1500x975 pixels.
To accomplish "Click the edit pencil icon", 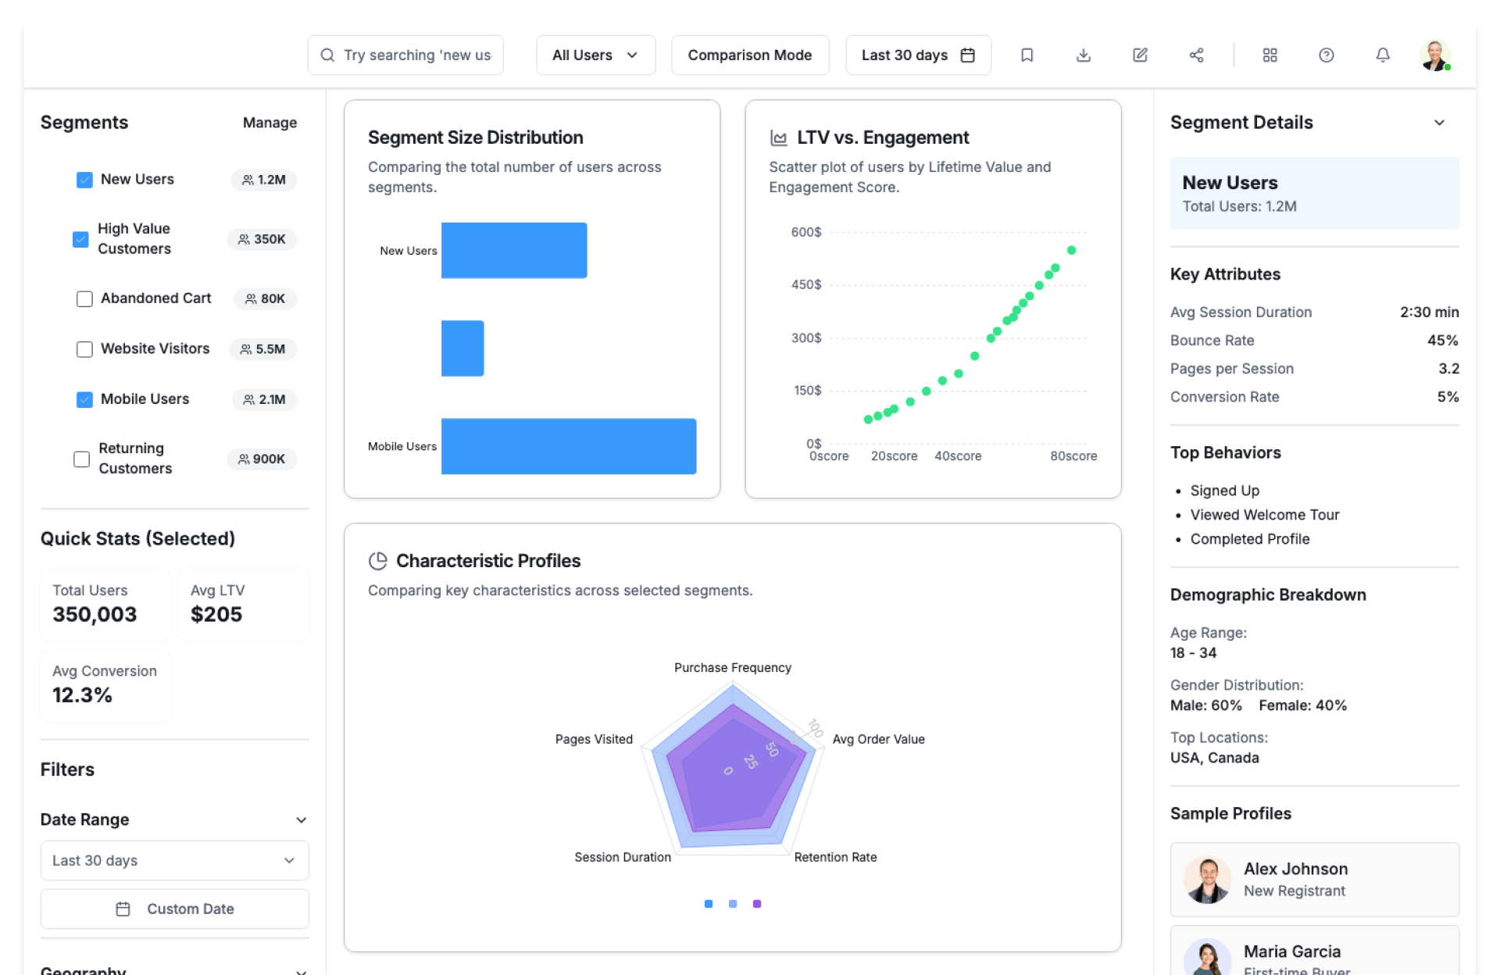I will coord(1140,55).
